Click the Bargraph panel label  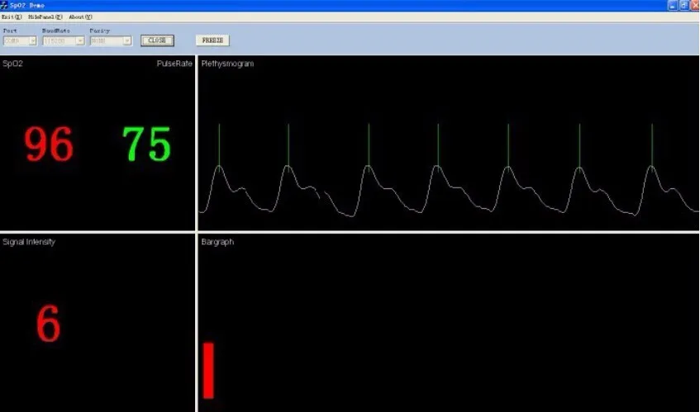(217, 242)
